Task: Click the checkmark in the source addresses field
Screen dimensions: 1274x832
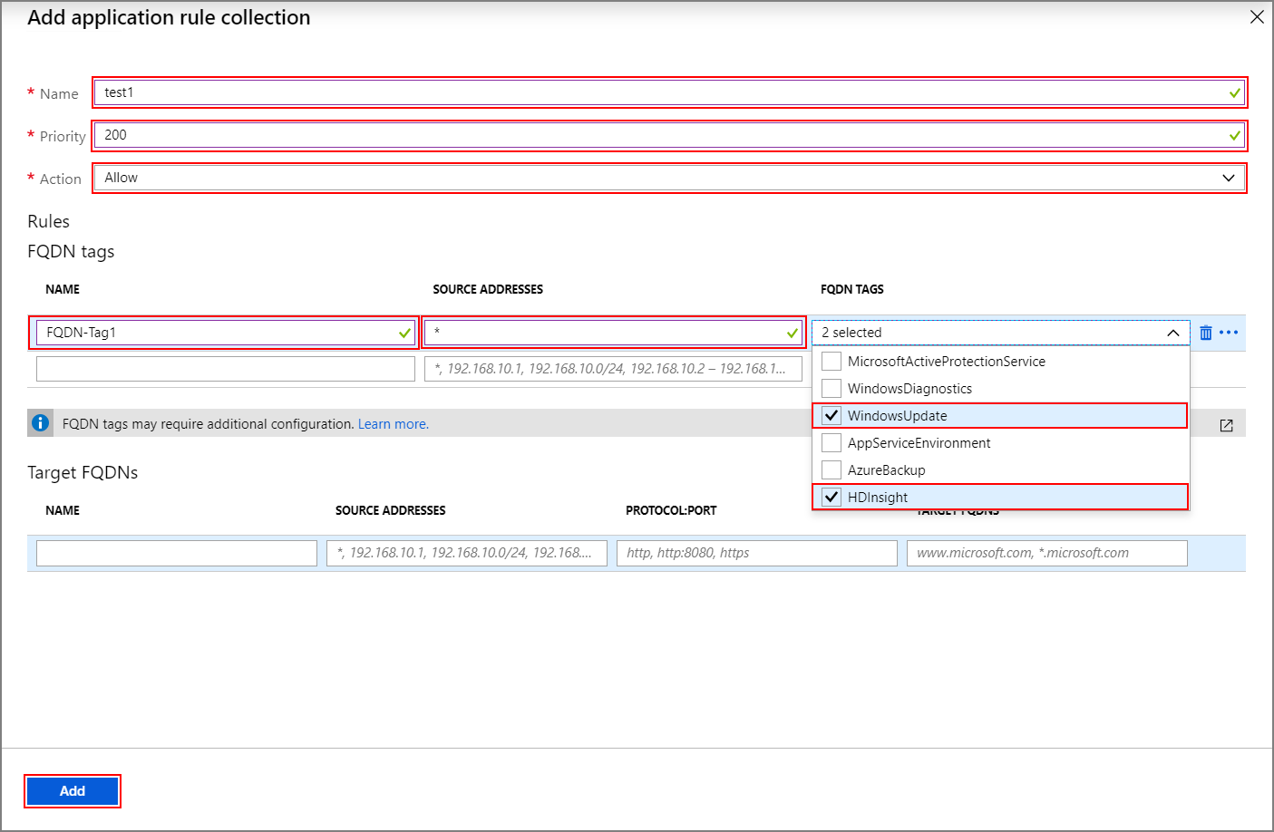Action: (793, 332)
